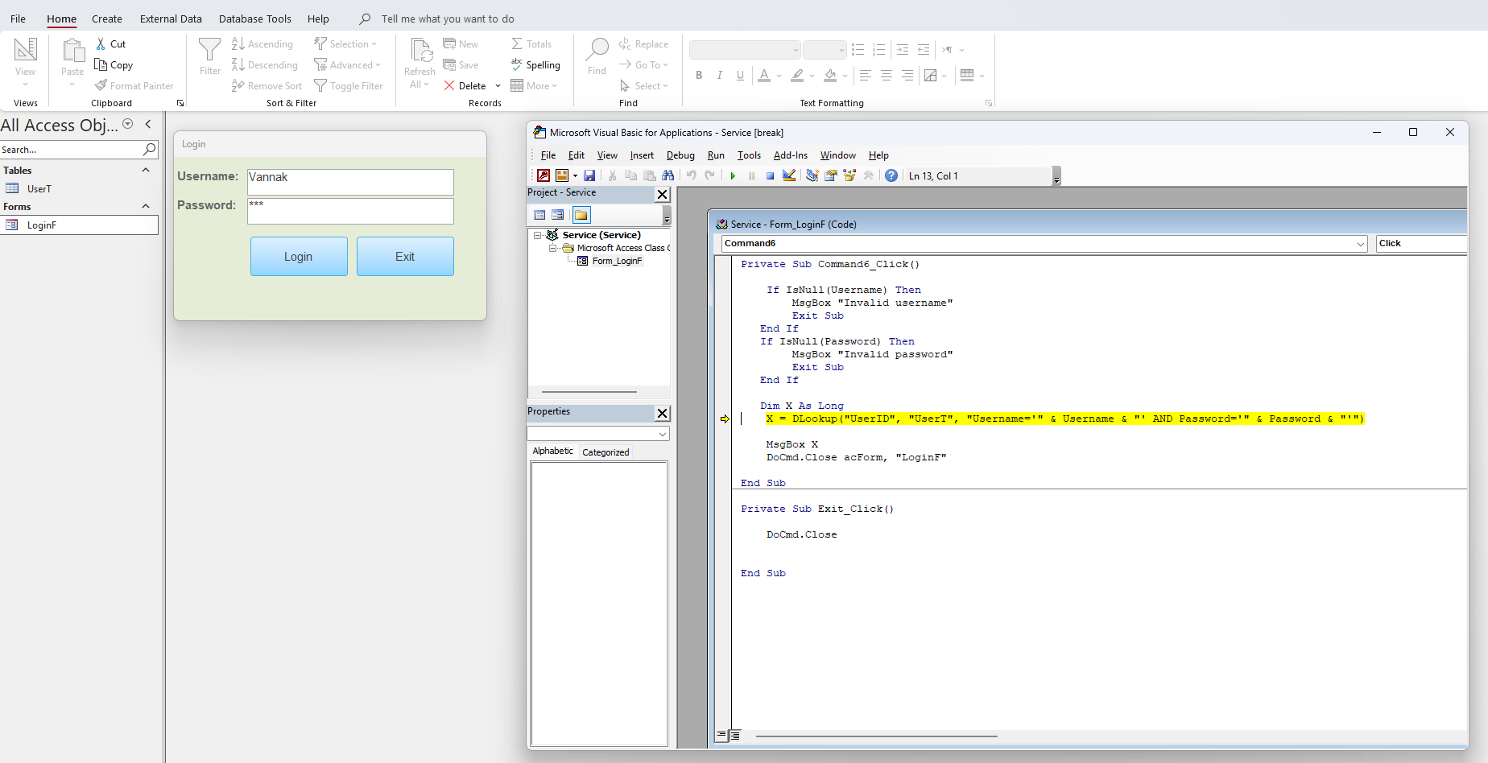Click the Insert Module icon in VBA toolbar
This screenshot has height=763, width=1488.
coord(562,175)
